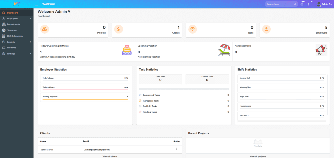The image size is (334, 158).
Task: Click the Tasks diamond icon
Action: (x=192, y=30)
